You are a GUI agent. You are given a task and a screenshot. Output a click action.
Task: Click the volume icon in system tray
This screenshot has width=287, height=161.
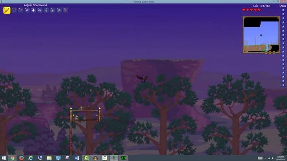[x=272, y=158]
